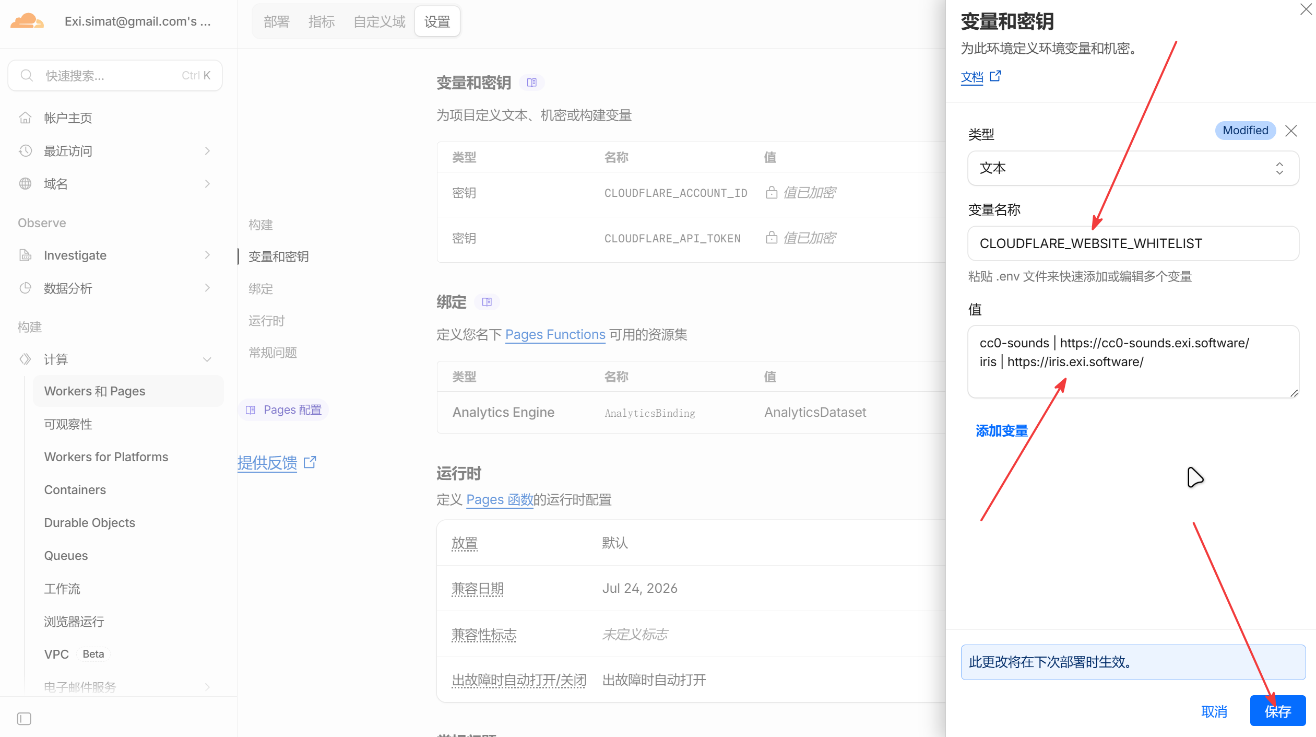This screenshot has height=737, width=1316.
Task: Click the CLOUDFLARE_API_TOKEN variable name
Action: tap(672, 238)
